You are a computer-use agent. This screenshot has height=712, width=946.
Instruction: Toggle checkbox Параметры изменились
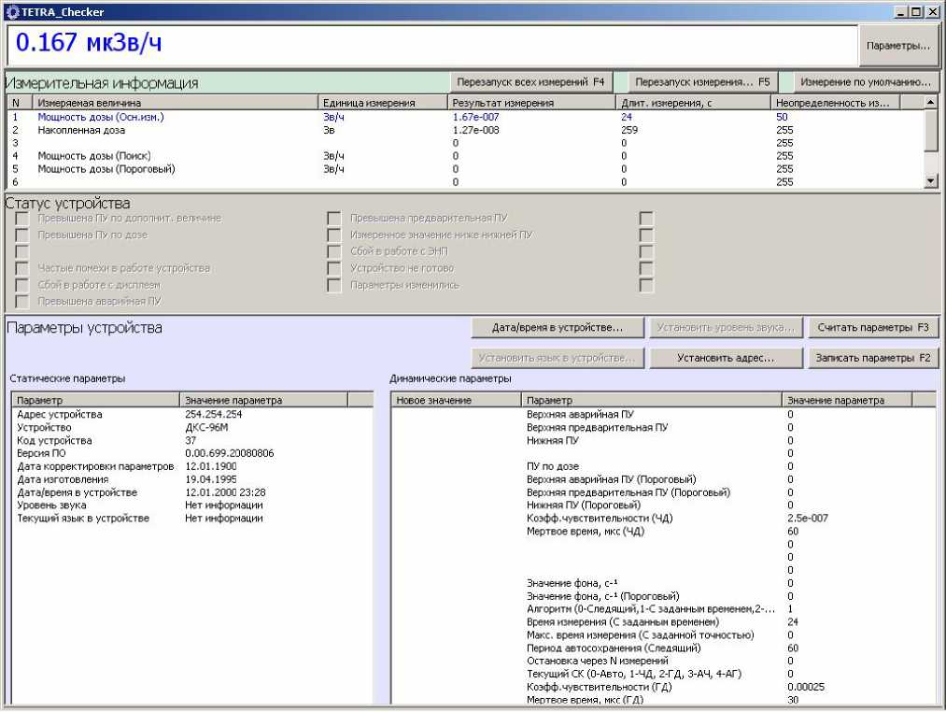(x=333, y=285)
